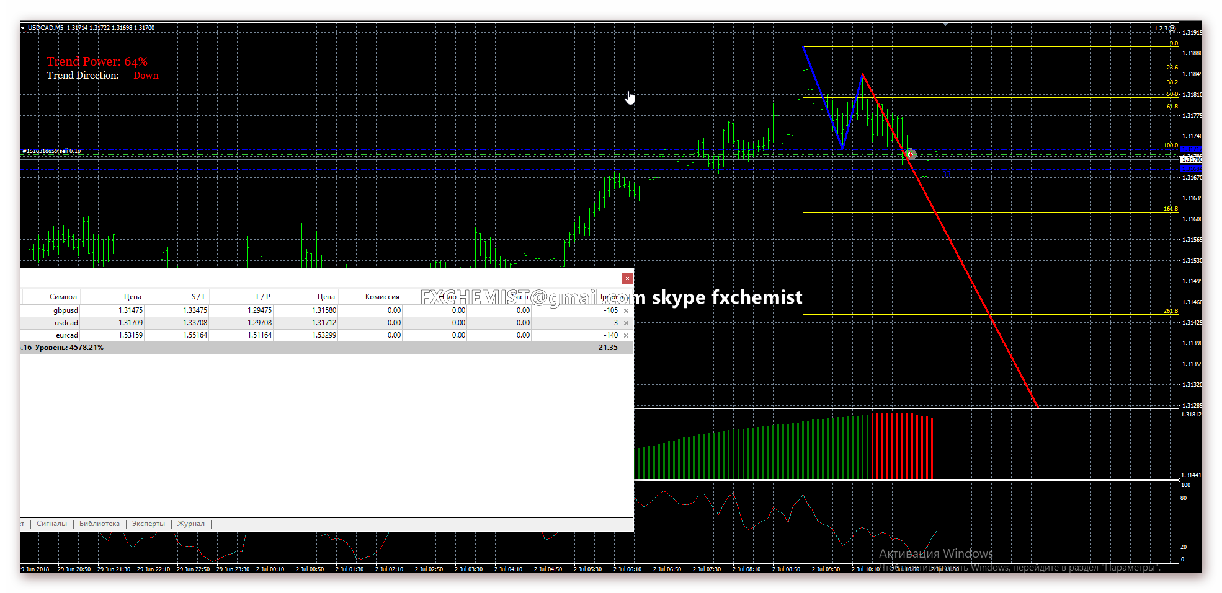The height and width of the screenshot is (593, 1222).
Task: Switch to the Сигналы tab
Action: click(x=51, y=524)
